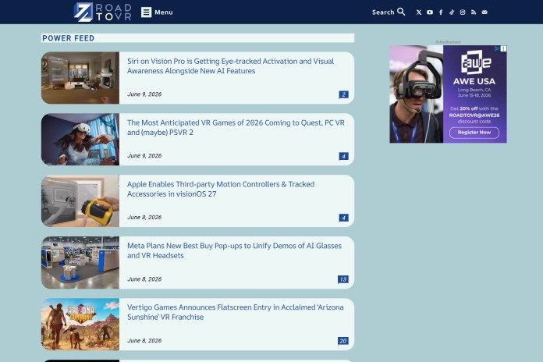Open Apple Enables Third-party Motion Controllers article
The width and height of the screenshot is (543, 362).
click(221, 189)
